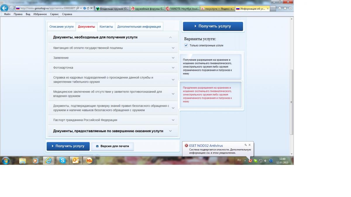Click the 'Версия для печати' button

click(112, 146)
